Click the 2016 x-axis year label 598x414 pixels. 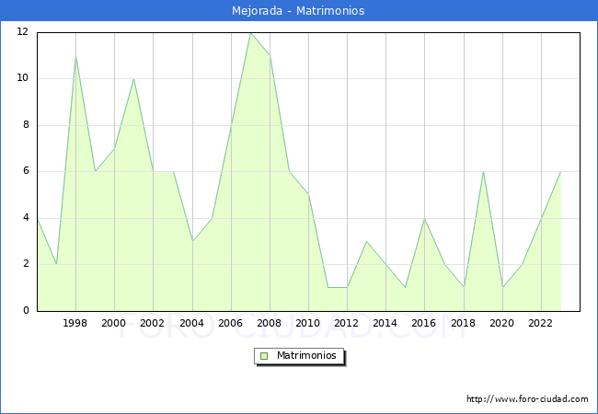[x=424, y=323]
